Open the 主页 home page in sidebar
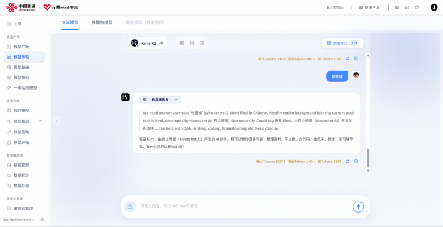This screenshot has width=443, height=227. [18, 24]
